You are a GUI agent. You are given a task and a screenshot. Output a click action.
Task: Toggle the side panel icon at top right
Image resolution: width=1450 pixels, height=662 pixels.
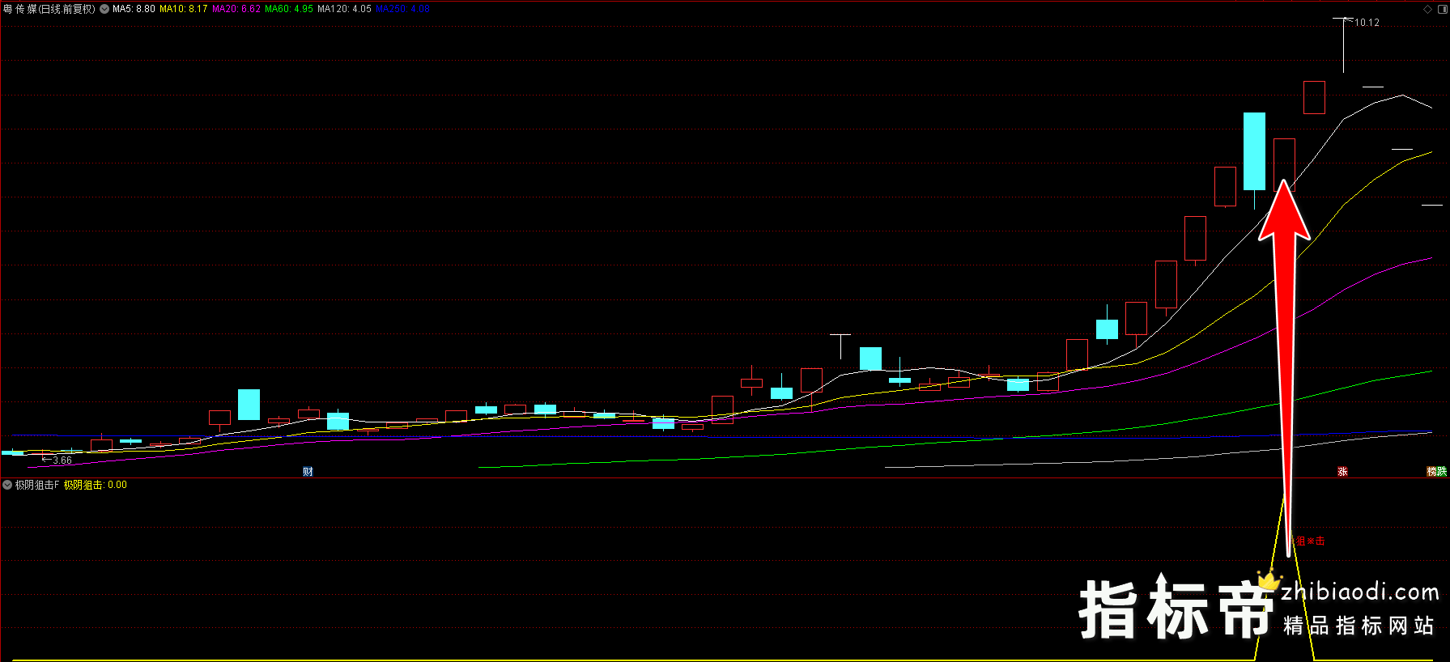click(1442, 9)
